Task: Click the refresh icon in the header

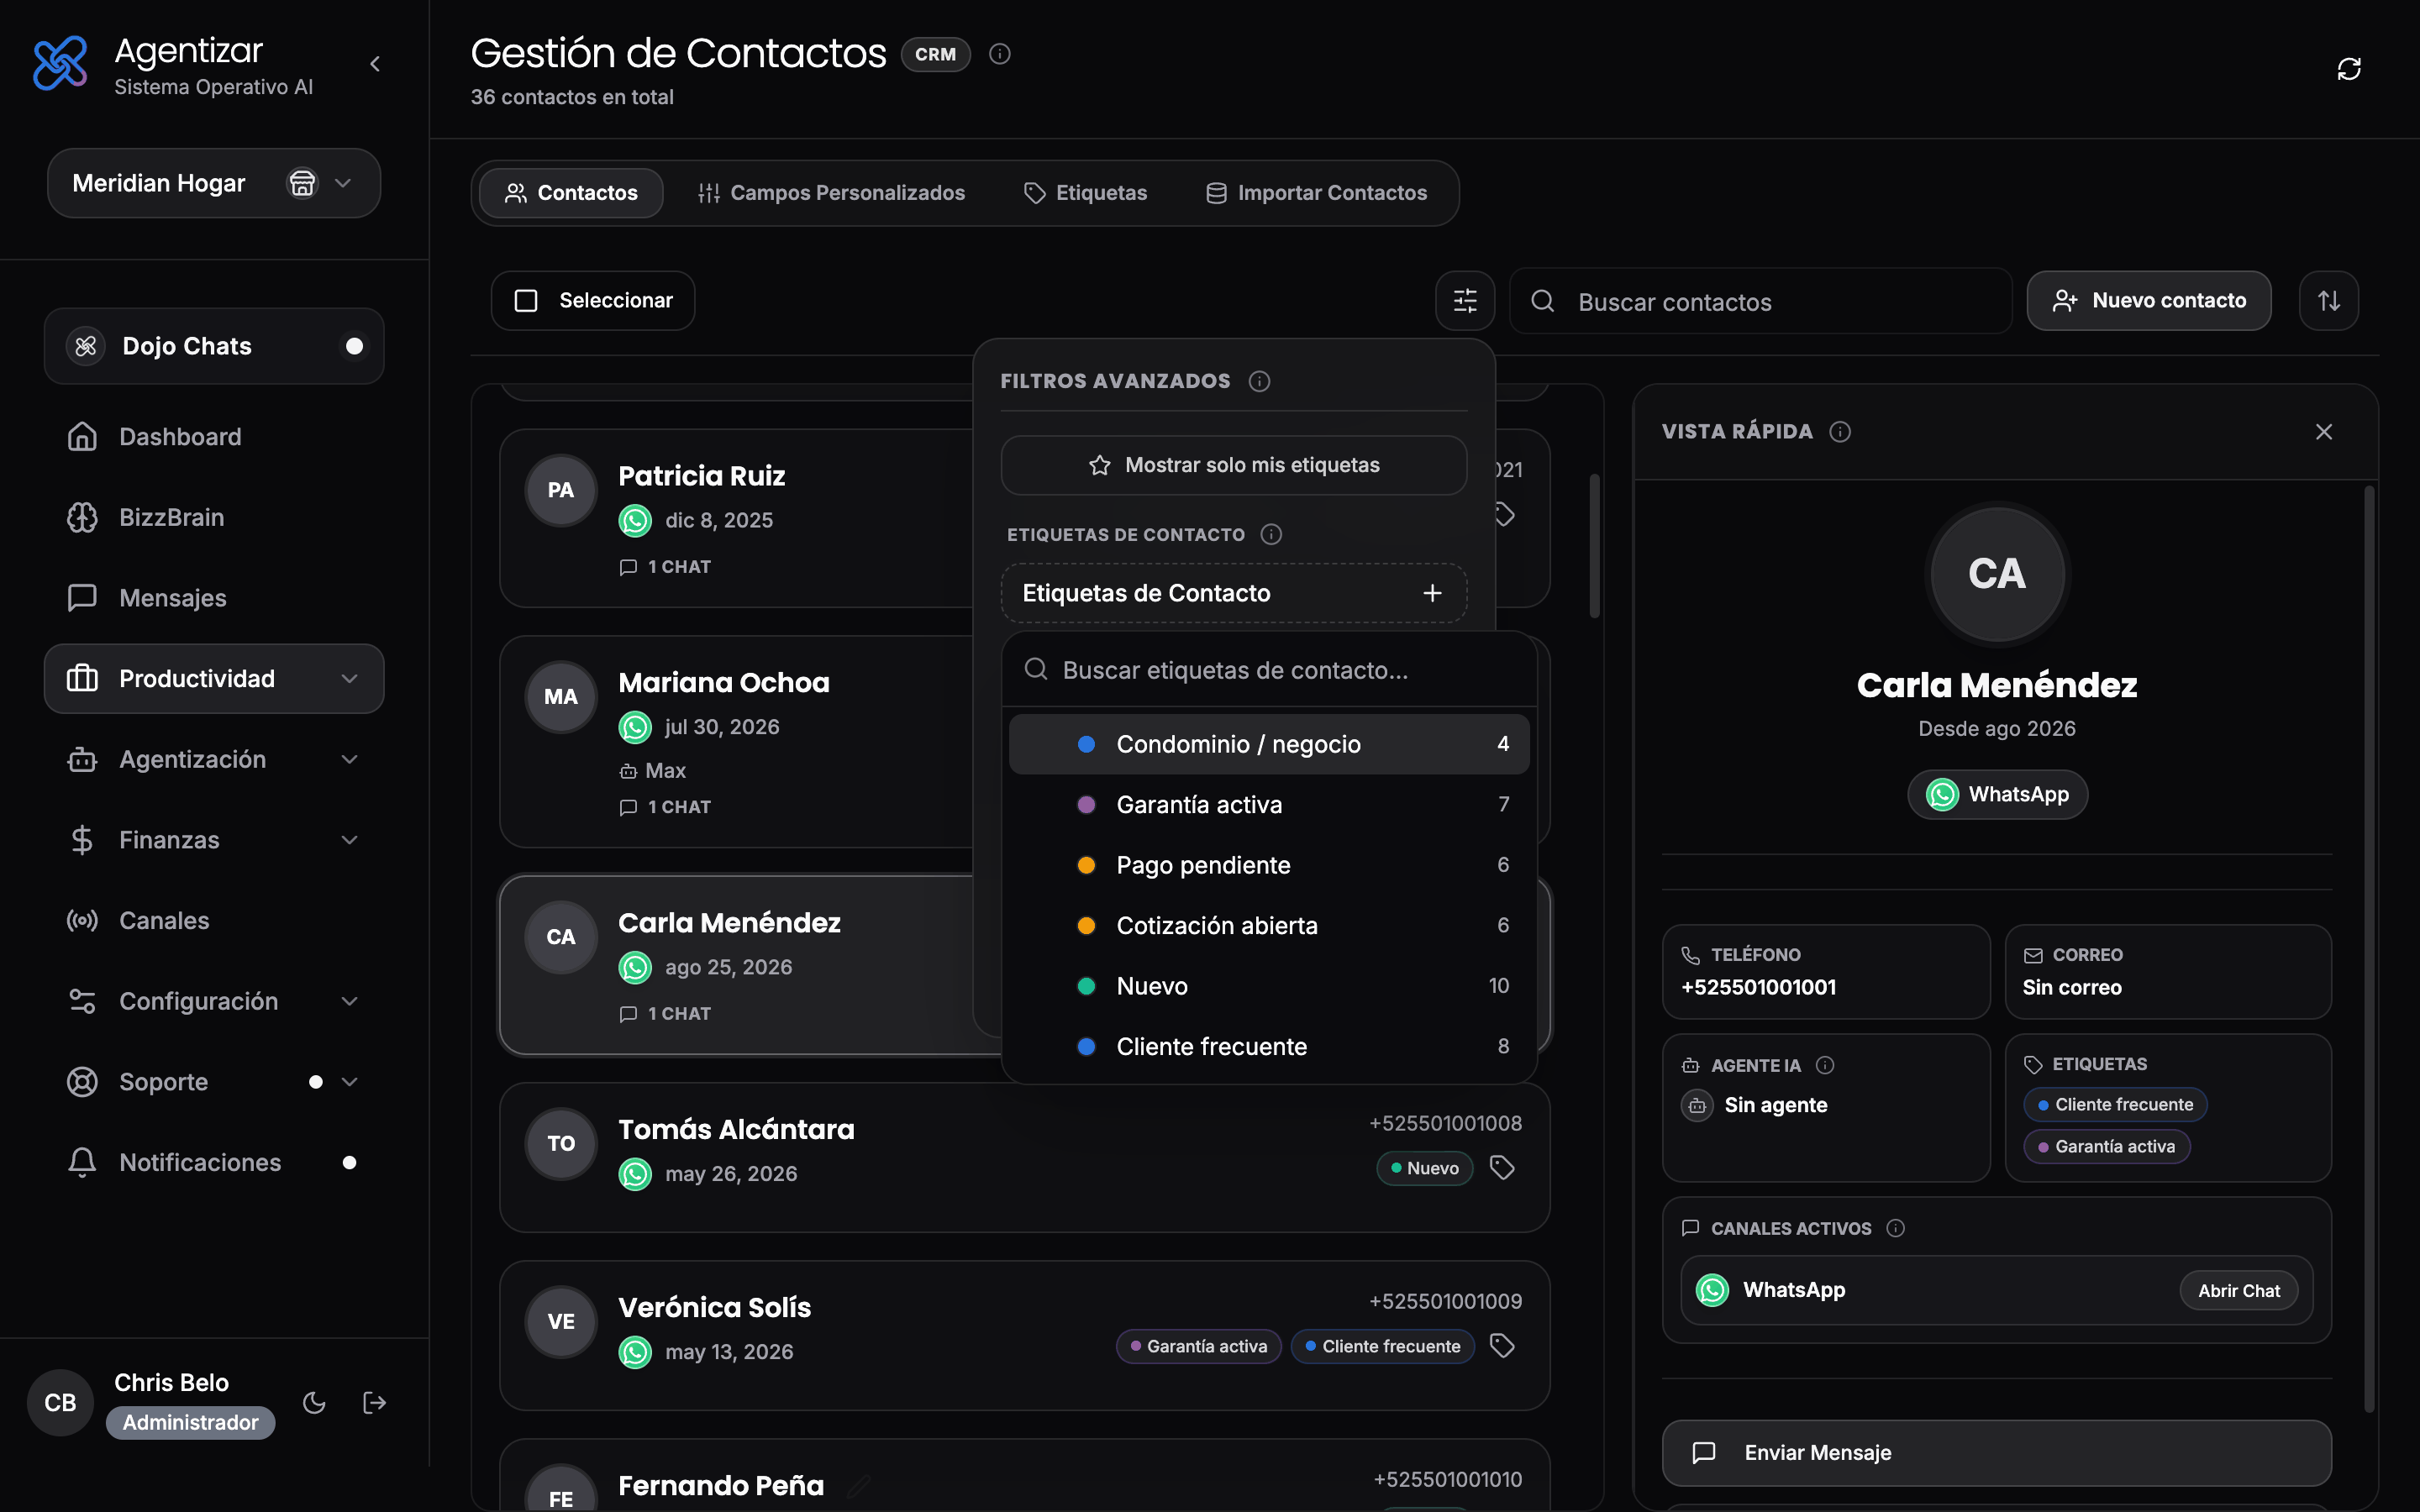Action: [2348, 68]
